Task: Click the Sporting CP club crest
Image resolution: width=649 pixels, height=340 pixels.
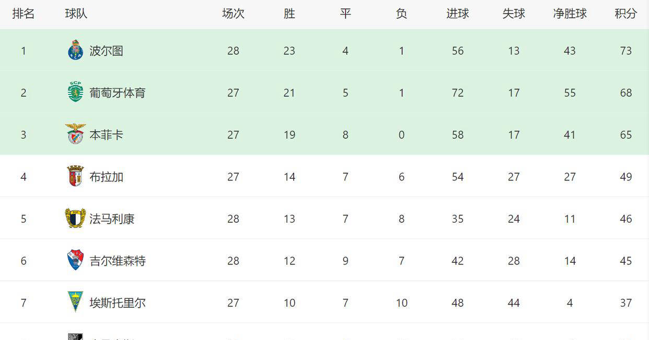Action: pyautogui.click(x=76, y=92)
